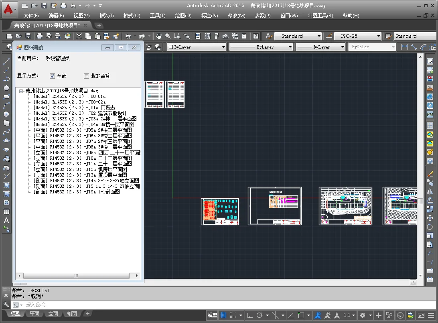Open the ByLayer color dropdown
Screen dimensions: 438x323
pos(197,47)
